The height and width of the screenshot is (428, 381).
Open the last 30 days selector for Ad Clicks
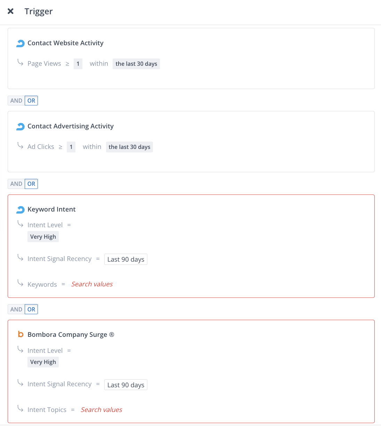point(129,147)
